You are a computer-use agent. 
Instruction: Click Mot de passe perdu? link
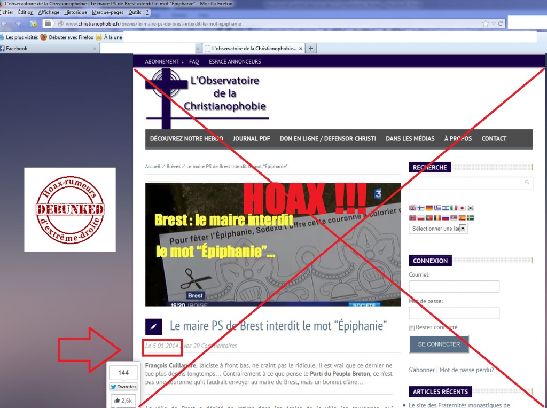click(466, 370)
